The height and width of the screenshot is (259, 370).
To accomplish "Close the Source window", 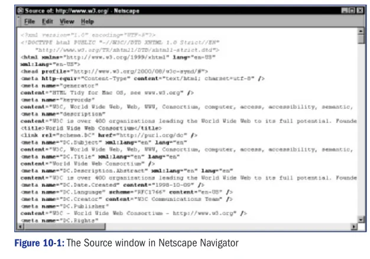I will point(360,11).
